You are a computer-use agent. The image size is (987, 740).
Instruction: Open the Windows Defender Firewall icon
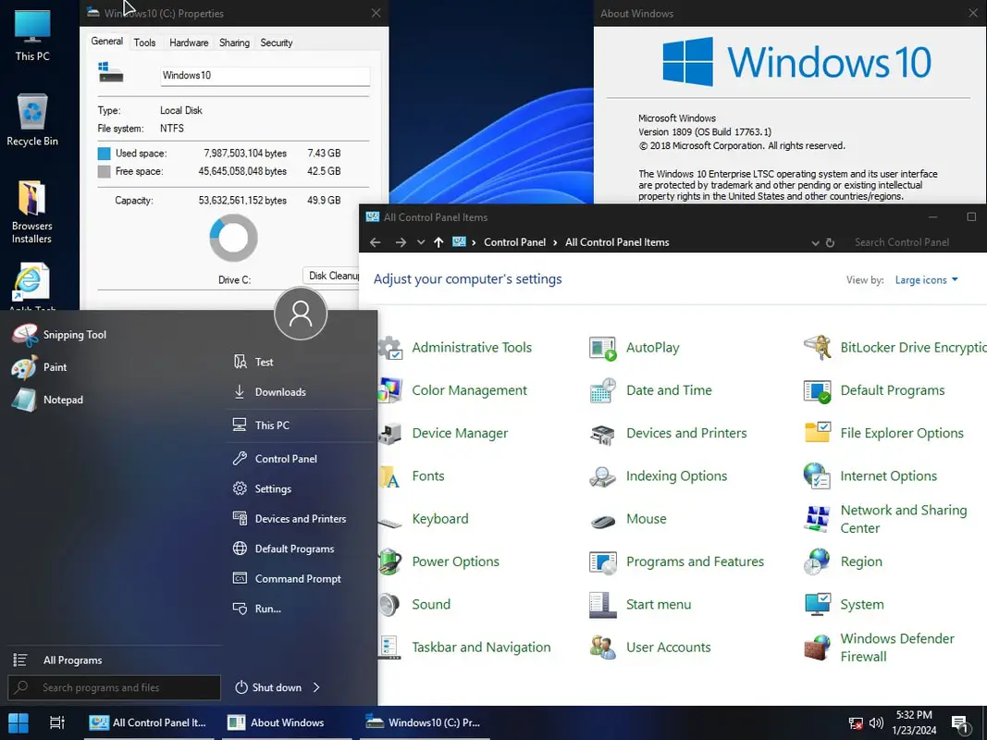818,647
